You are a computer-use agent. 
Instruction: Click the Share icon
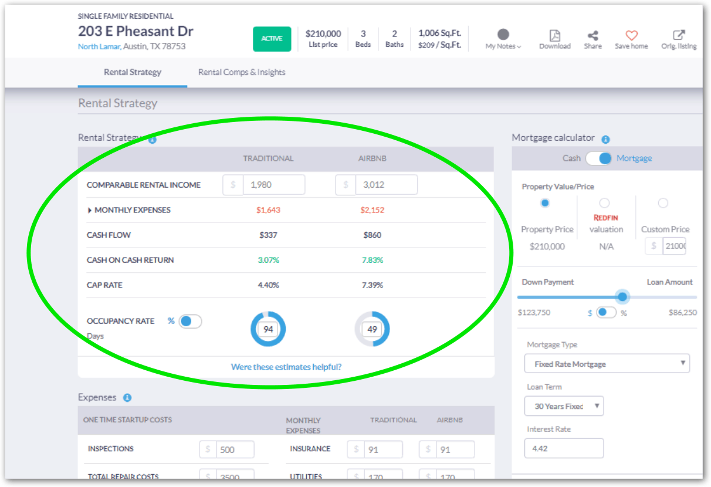[592, 35]
